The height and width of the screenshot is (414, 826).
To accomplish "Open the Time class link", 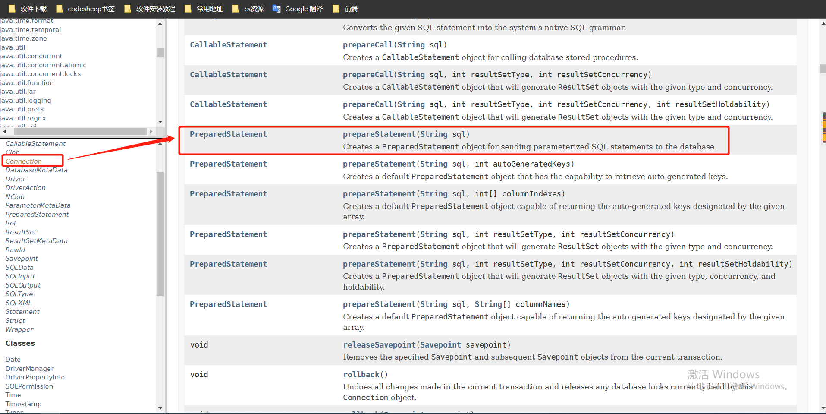I will [13, 395].
